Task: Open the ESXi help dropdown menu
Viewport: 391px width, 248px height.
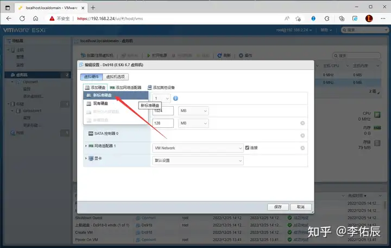Action: (326, 30)
